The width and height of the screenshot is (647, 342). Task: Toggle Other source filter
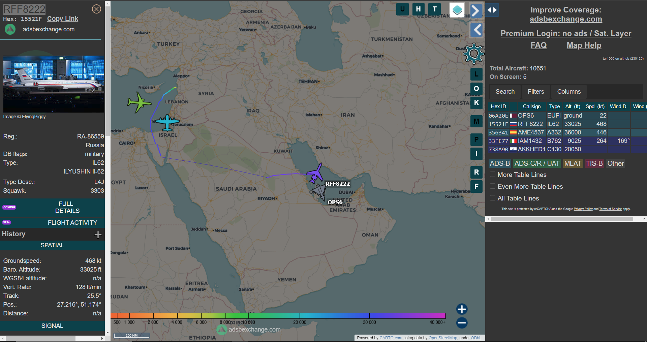pyautogui.click(x=615, y=163)
